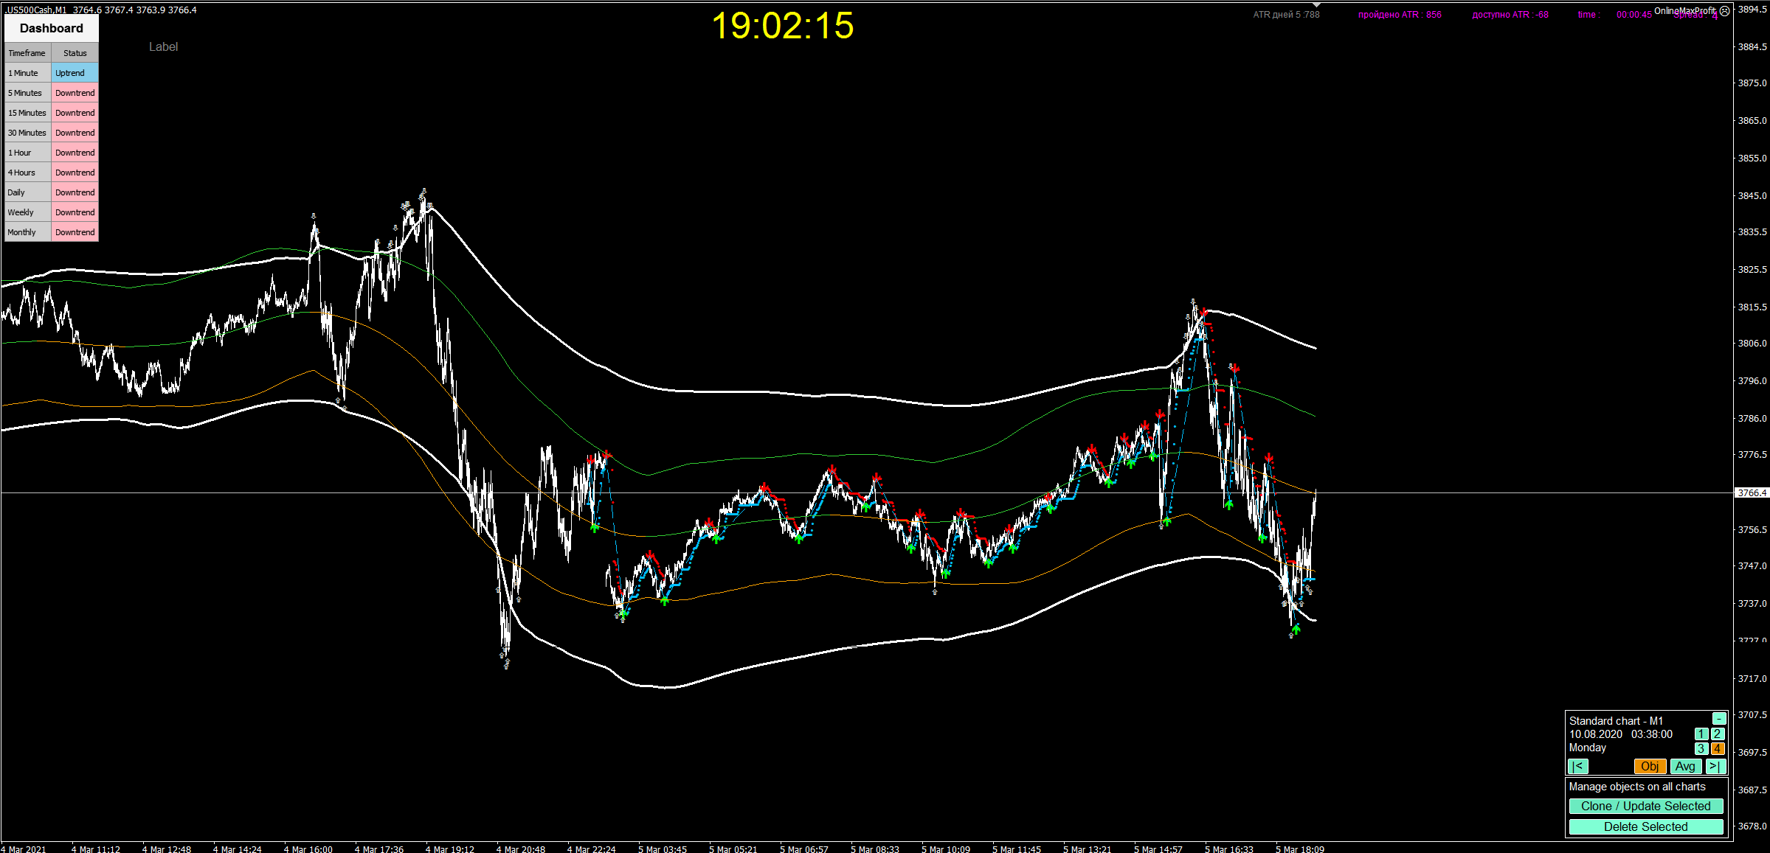The height and width of the screenshot is (853, 1770).
Task: Click the chart shift triangle marker
Action: tap(1316, 4)
